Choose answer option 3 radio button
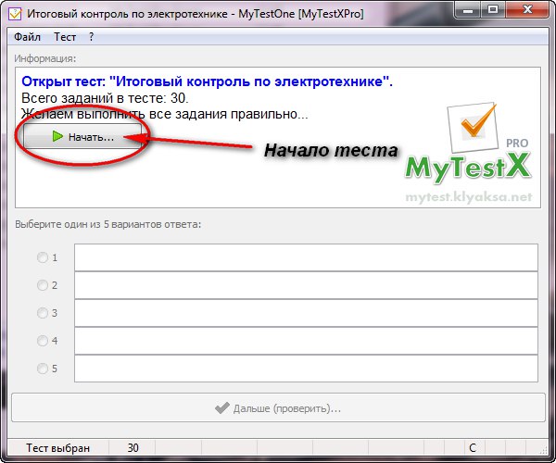556x463 pixels. pos(42,313)
